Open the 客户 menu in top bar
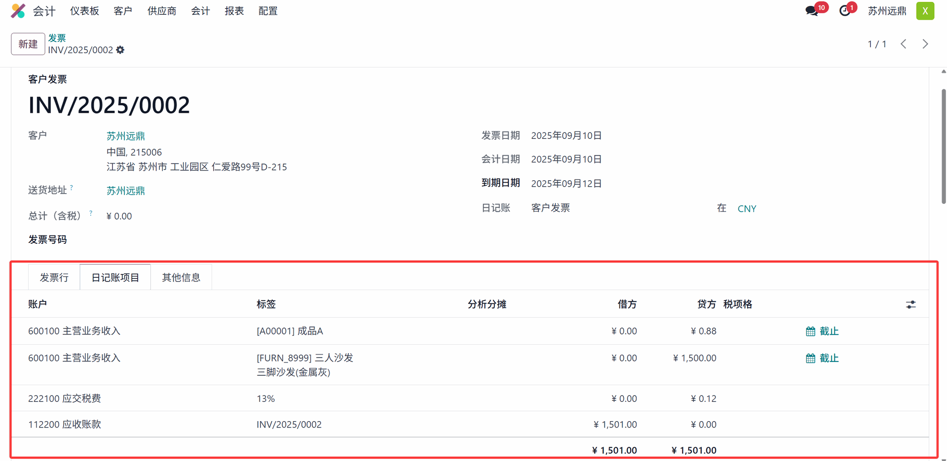 click(x=123, y=11)
